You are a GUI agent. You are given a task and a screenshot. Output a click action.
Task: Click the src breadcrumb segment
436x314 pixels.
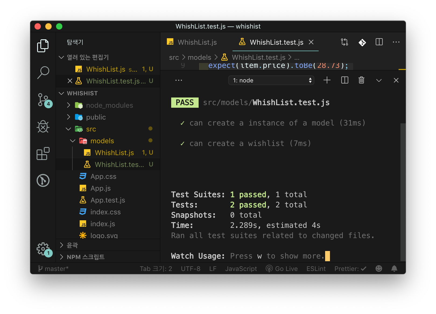coord(174,57)
